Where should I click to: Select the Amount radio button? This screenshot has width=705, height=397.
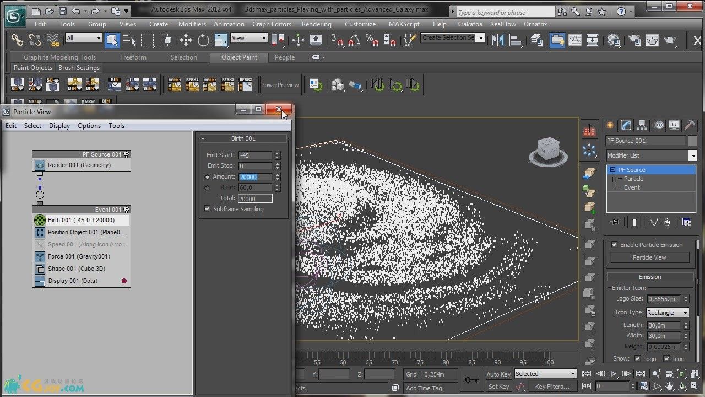(207, 177)
